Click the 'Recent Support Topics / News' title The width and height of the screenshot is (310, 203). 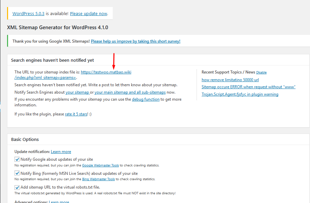228,72
